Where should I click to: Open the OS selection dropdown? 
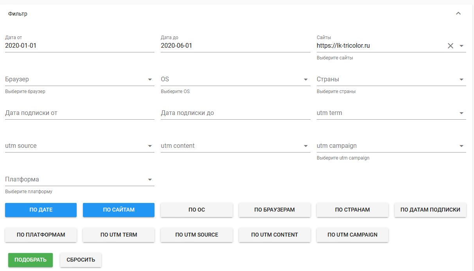click(306, 79)
